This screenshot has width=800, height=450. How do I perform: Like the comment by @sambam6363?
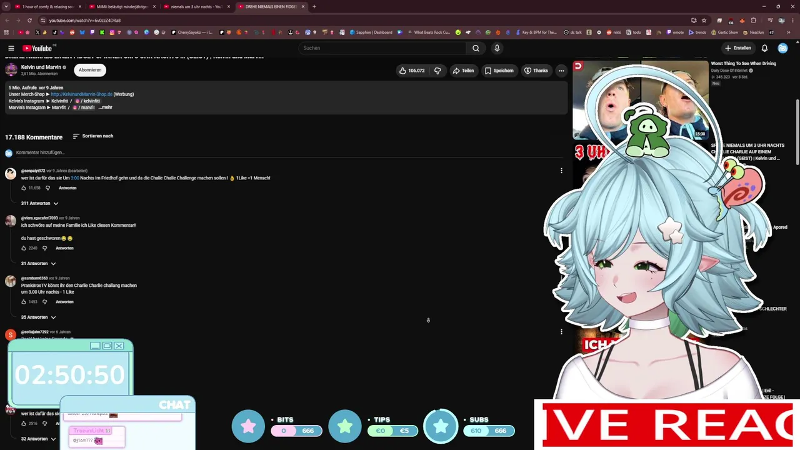24,302
